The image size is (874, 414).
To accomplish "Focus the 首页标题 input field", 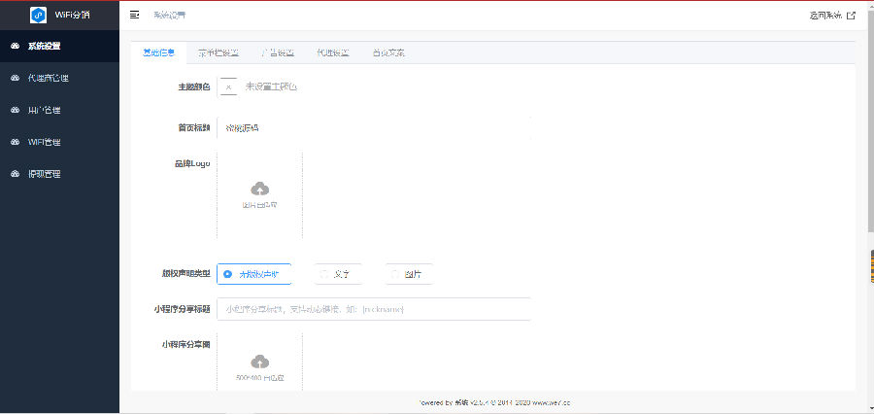I will (374, 127).
